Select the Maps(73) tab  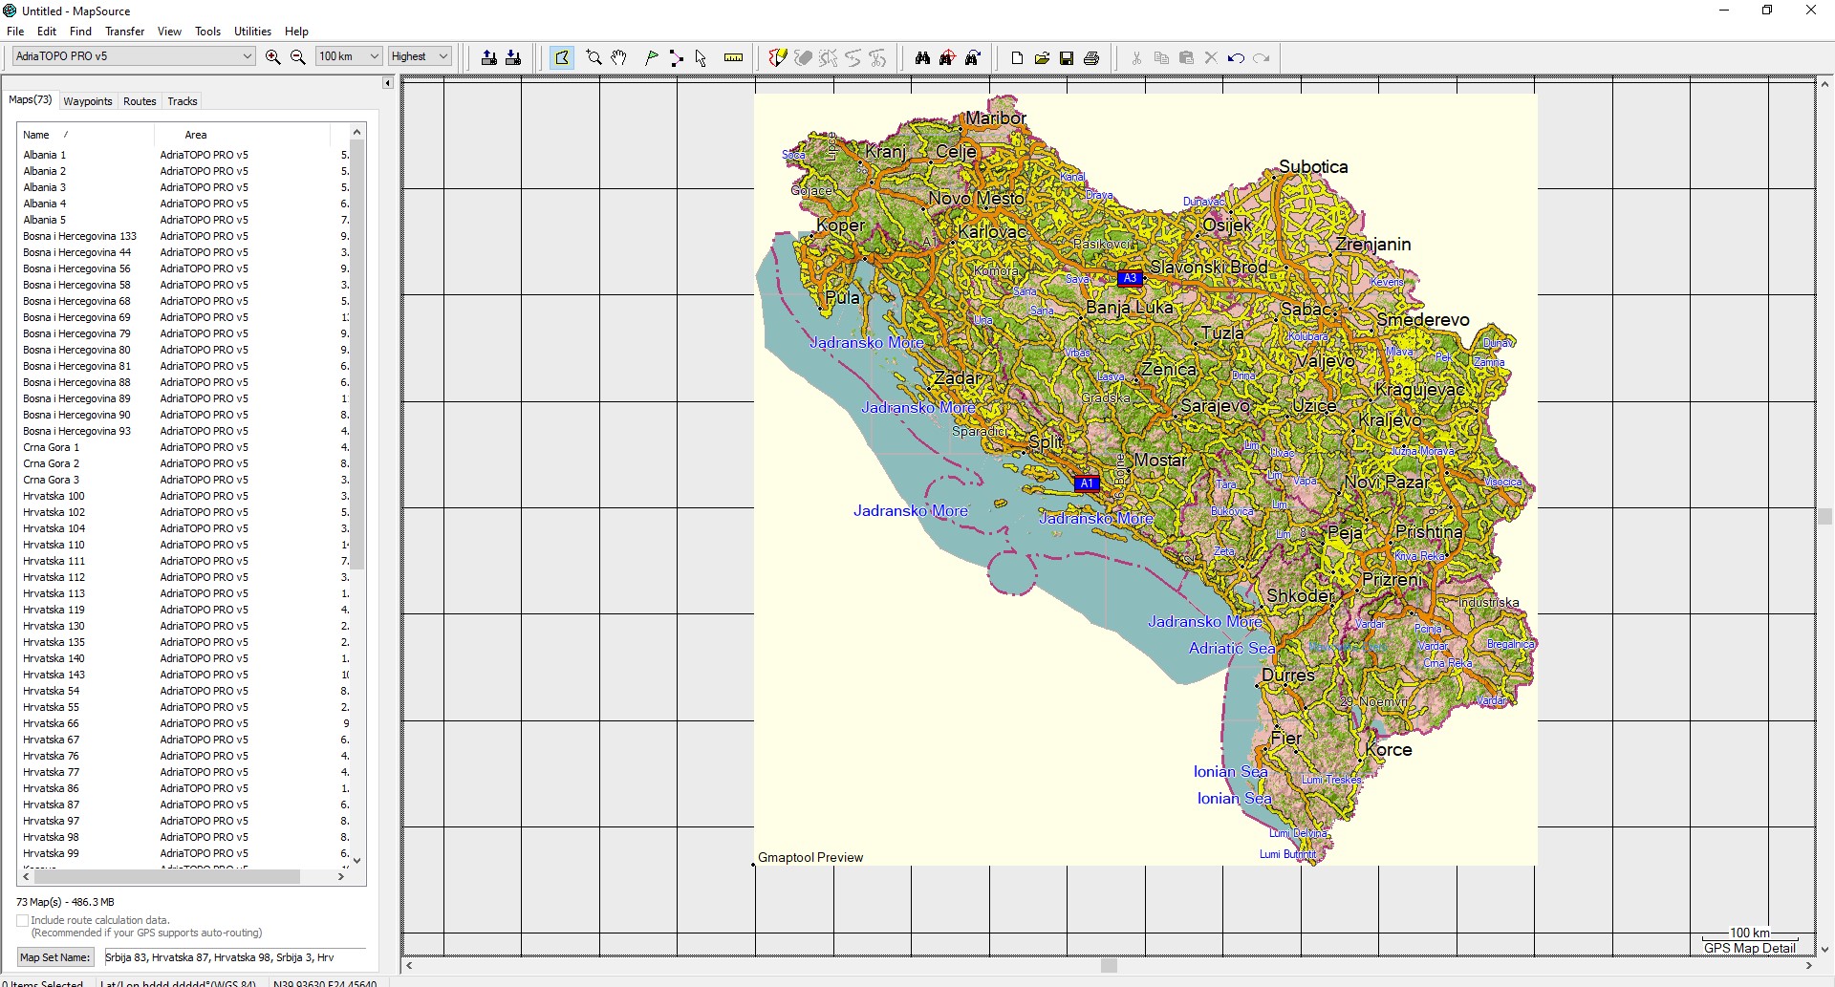point(31,99)
